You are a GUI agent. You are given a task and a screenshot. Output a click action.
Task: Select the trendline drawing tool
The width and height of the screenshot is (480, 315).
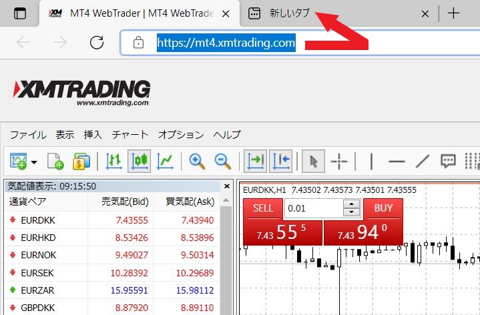click(x=422, y=161)
